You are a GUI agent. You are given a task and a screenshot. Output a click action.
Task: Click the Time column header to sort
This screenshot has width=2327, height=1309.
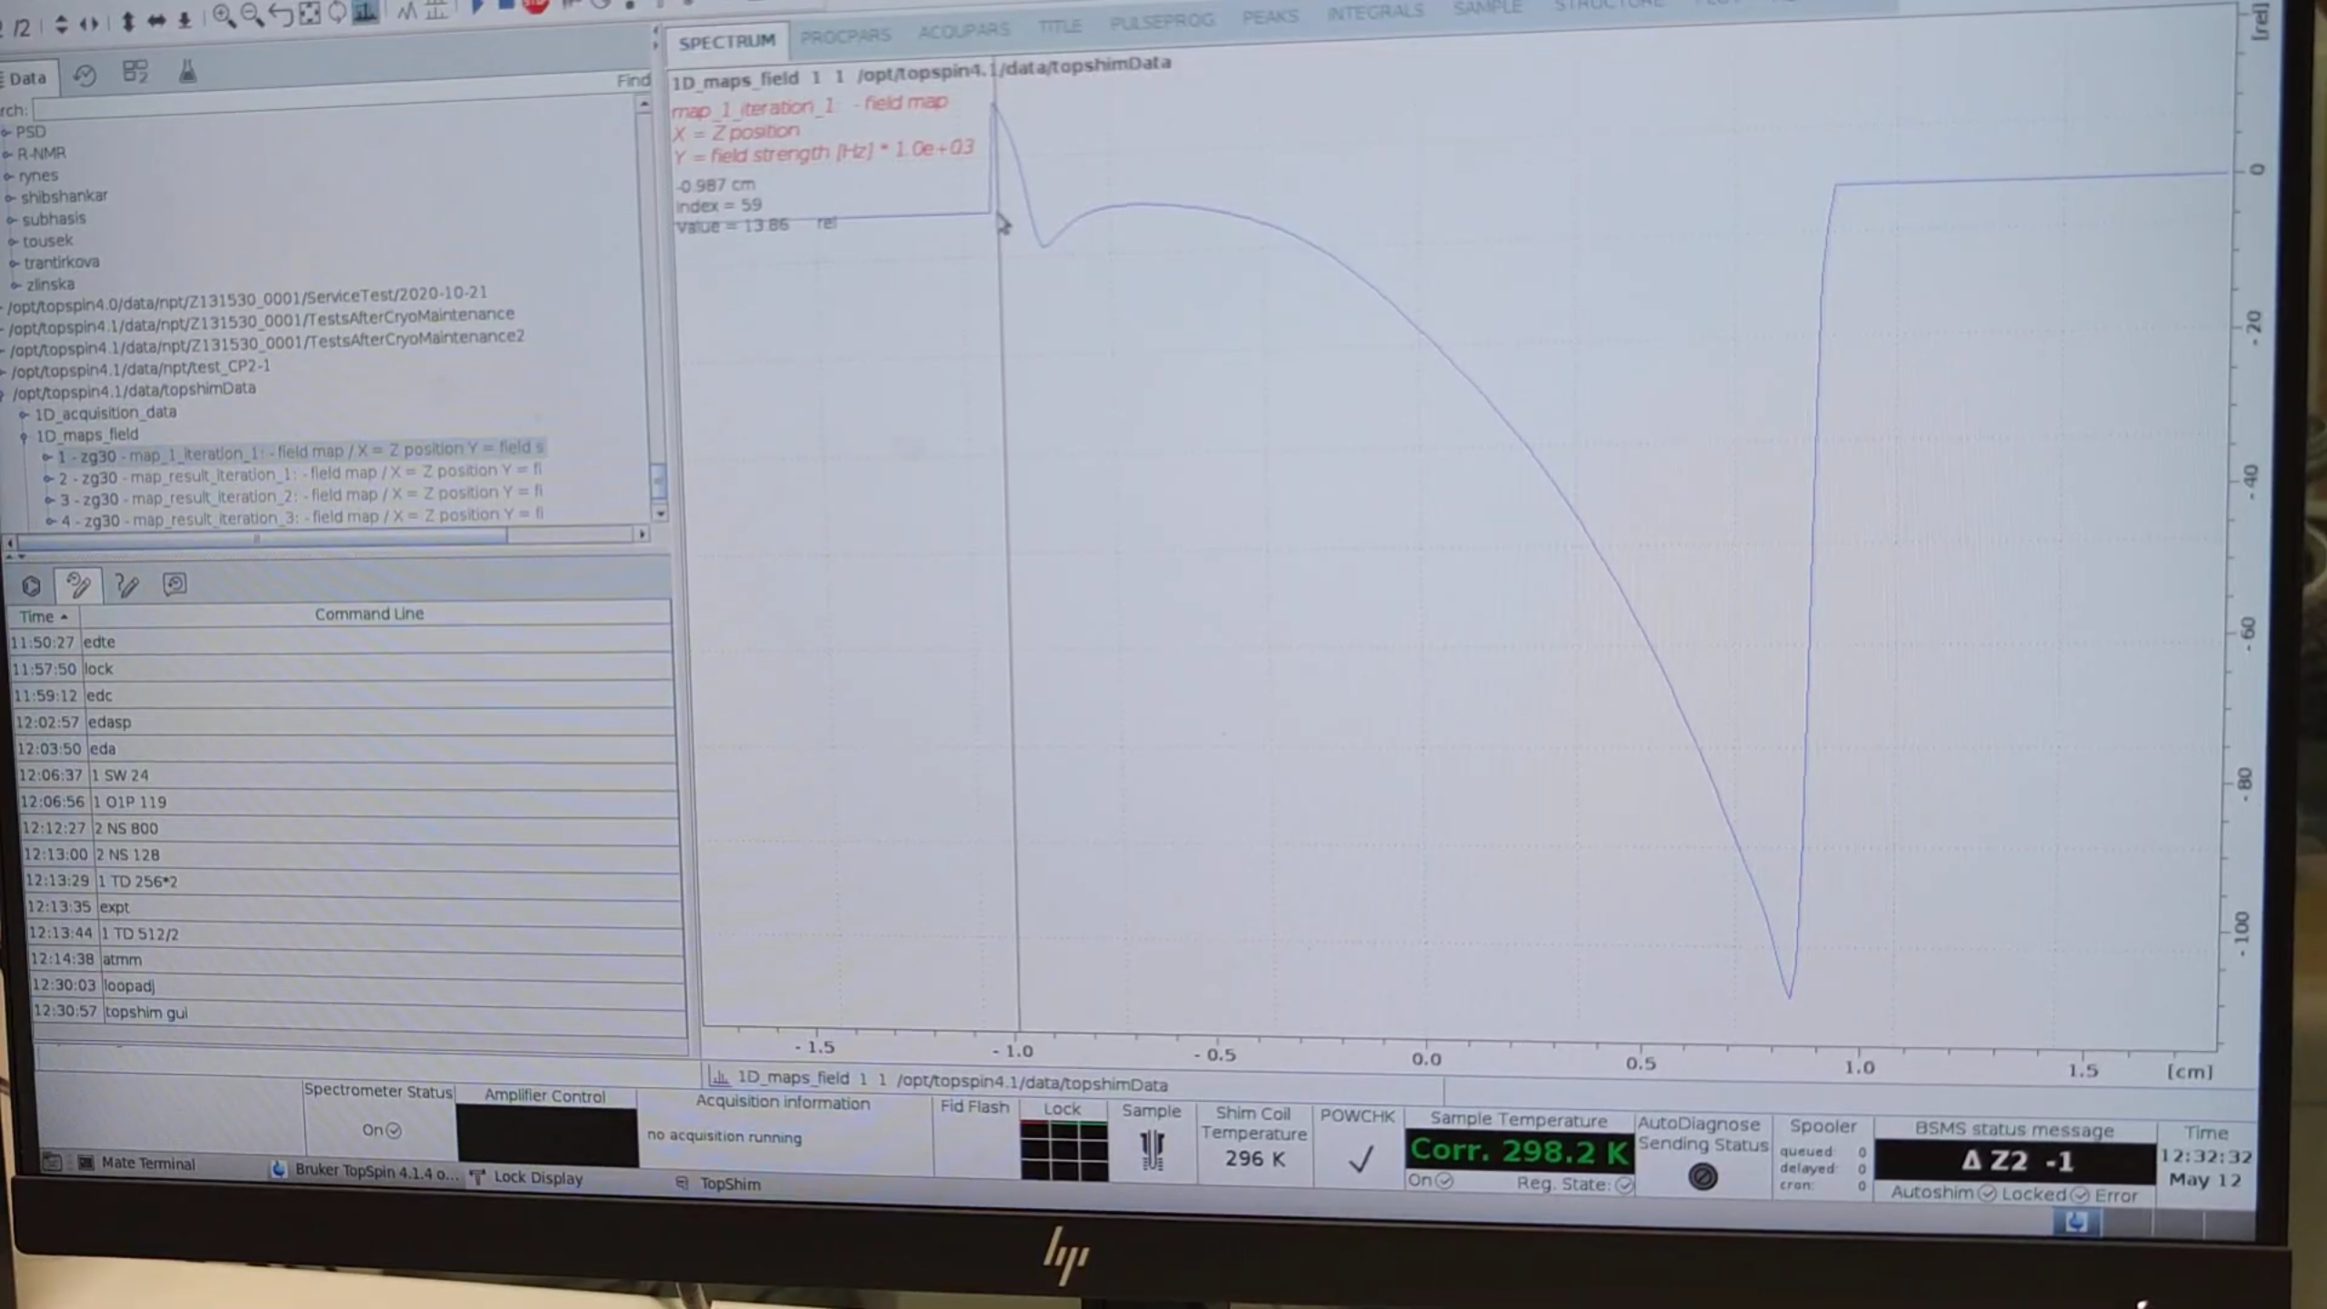(x=42, y=616)
